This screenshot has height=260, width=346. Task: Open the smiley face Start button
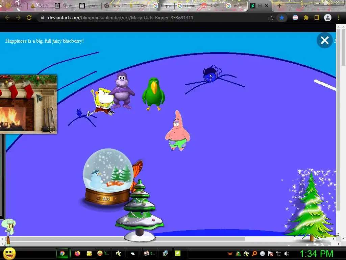tap(9, 253)
